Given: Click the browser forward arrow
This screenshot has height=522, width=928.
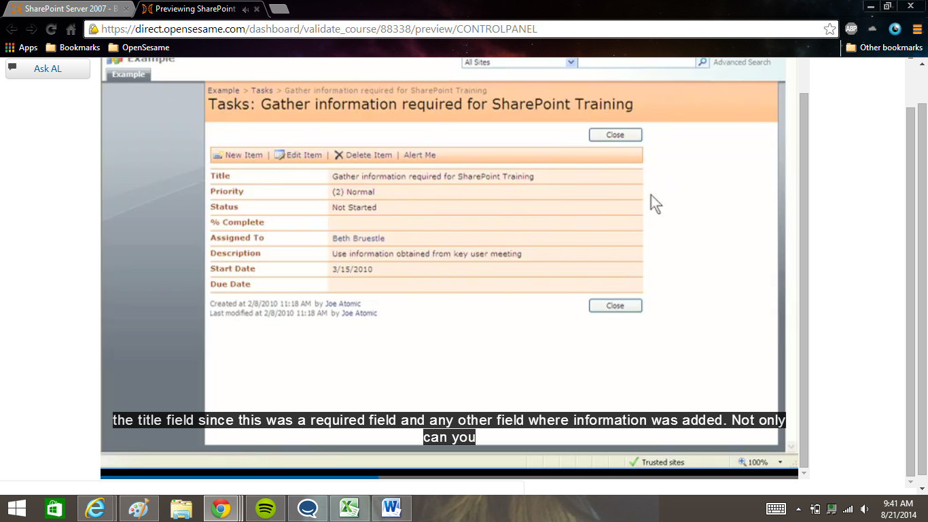Looking at the screenshot, I should point(31,29).
